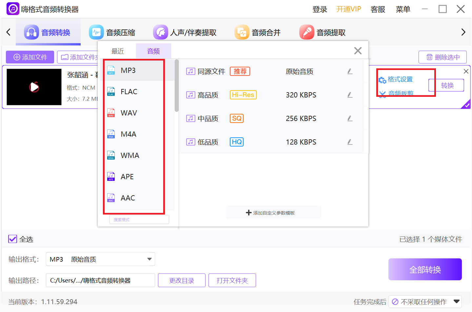Open the 音频合并 audio merge tool

(258, 32)
